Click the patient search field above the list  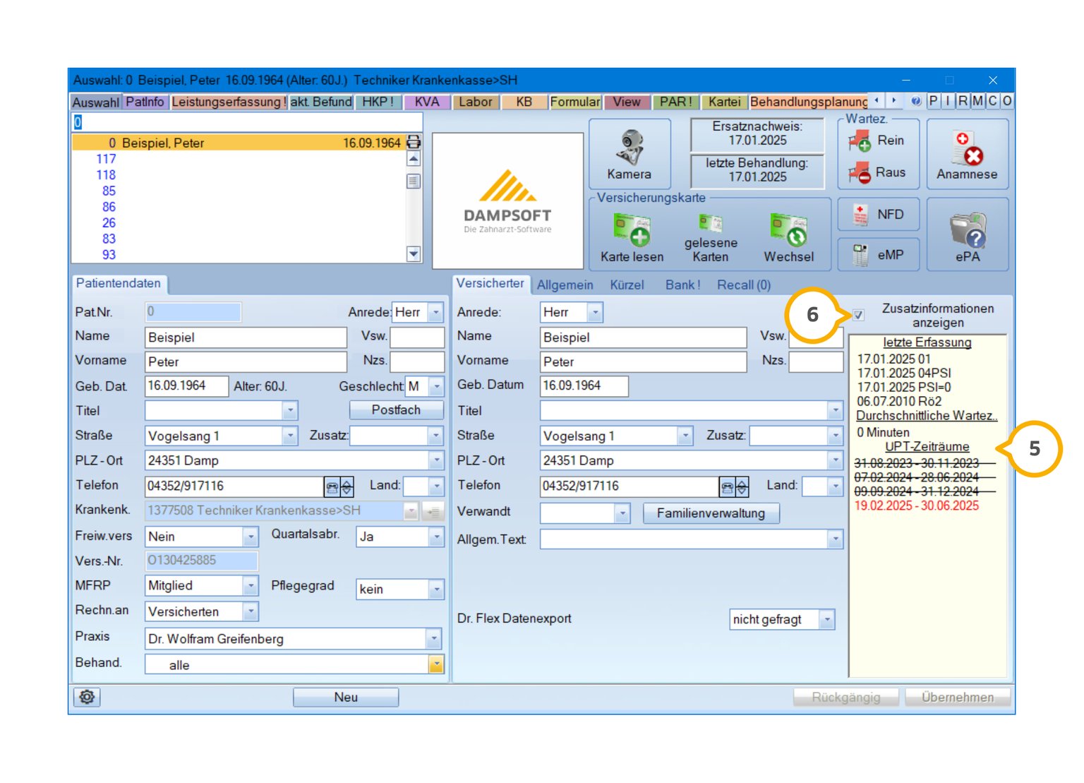coord(247,122)
